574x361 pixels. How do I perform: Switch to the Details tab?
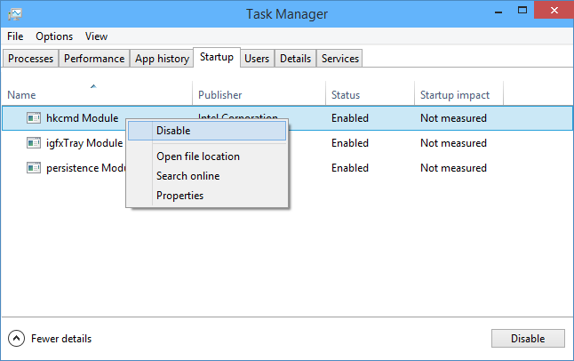click(x=295, y=59)
